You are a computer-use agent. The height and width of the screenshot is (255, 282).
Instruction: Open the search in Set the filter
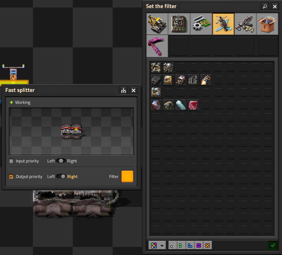(265, 7)
